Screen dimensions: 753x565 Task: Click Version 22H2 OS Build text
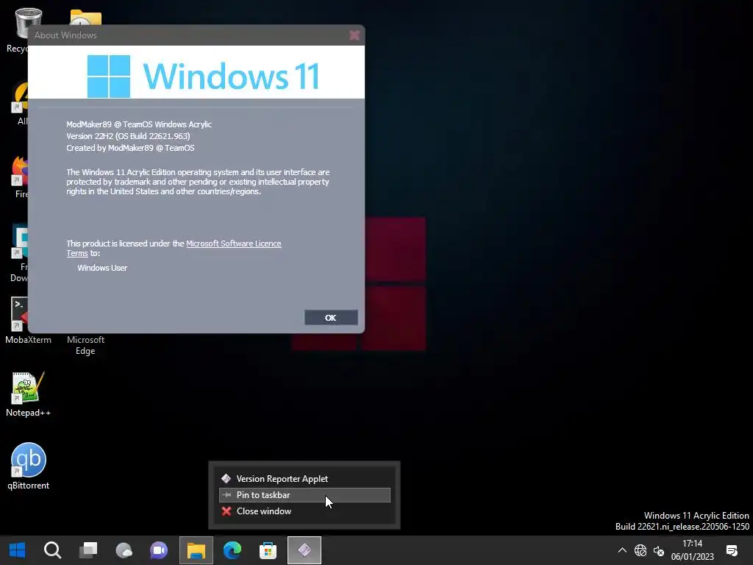(128, 136)
